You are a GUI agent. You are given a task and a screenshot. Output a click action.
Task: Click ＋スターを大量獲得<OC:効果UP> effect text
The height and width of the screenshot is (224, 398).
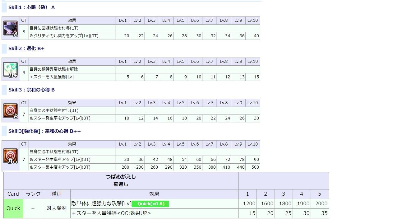[111, 213]
